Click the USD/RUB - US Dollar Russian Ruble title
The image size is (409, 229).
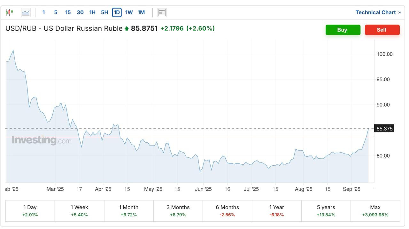[x=64, y=28]
